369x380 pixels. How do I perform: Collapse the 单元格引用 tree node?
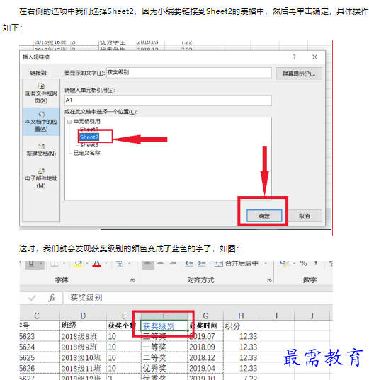(x=69, y=122)
